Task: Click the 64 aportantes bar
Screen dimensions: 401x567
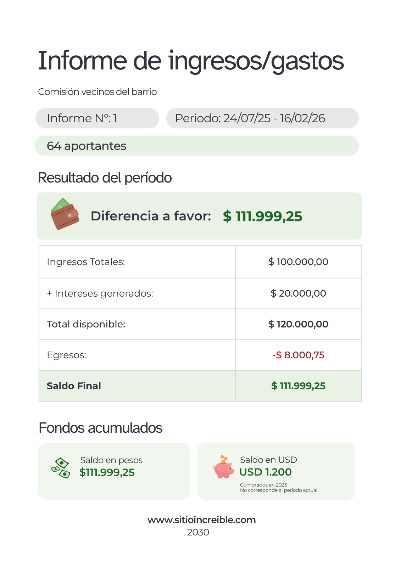Action: pos(197,146)
